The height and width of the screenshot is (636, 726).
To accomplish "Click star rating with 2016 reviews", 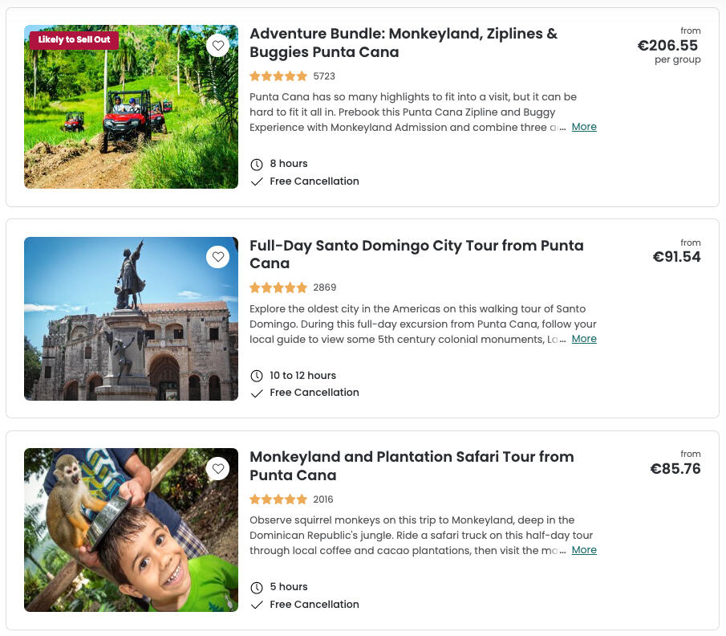I will click(x=278, y=499).
